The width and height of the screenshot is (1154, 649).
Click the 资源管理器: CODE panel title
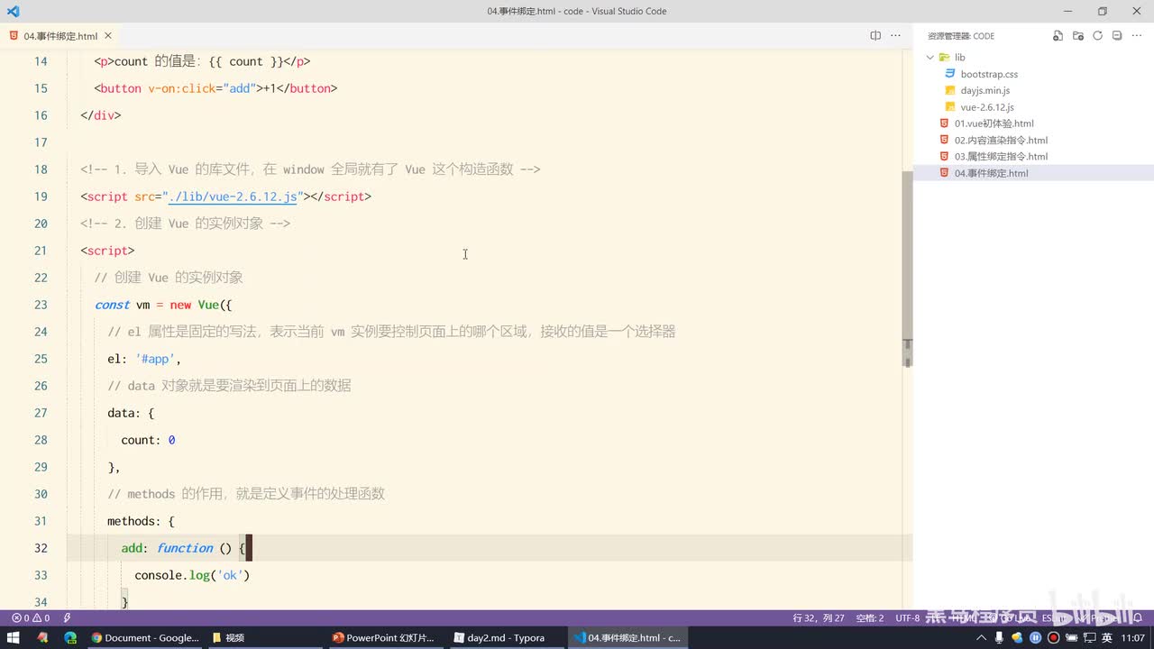click(961, 36)
